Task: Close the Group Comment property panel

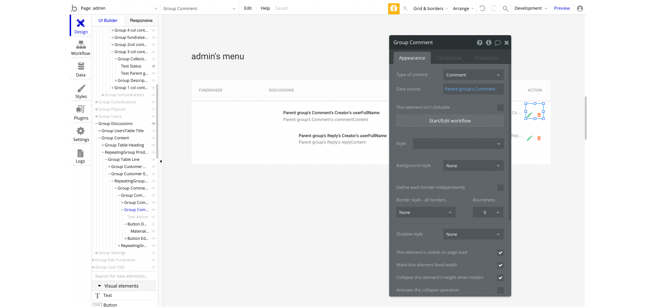Action: coord(507,43)
